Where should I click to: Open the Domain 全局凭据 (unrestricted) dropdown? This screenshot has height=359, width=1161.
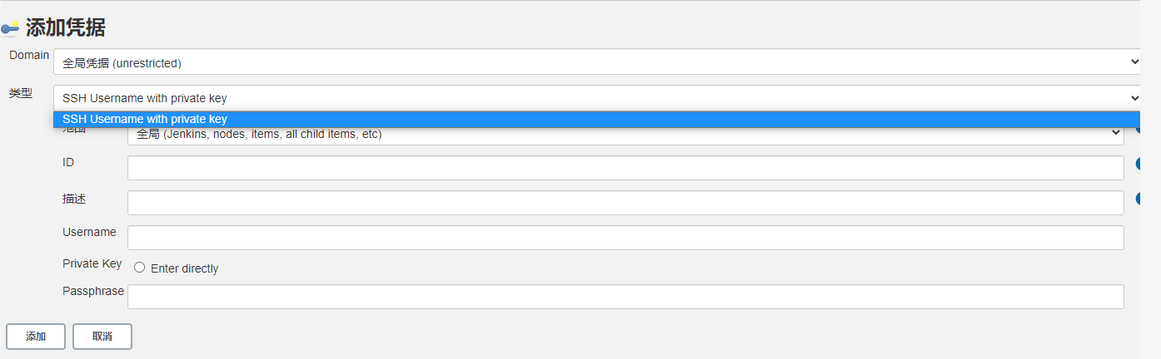coord(596,62)
